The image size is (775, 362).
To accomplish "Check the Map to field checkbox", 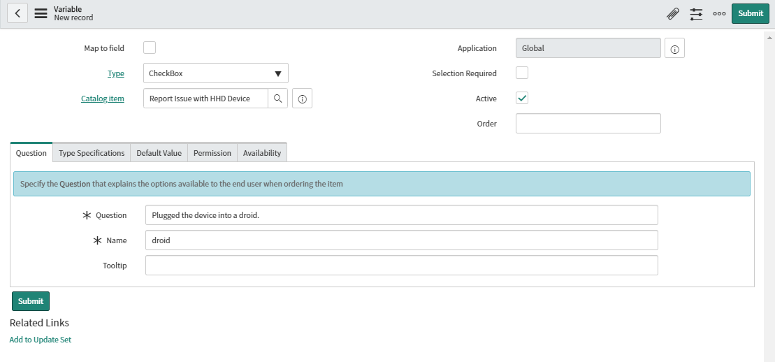I will click(x=150, y=48).
